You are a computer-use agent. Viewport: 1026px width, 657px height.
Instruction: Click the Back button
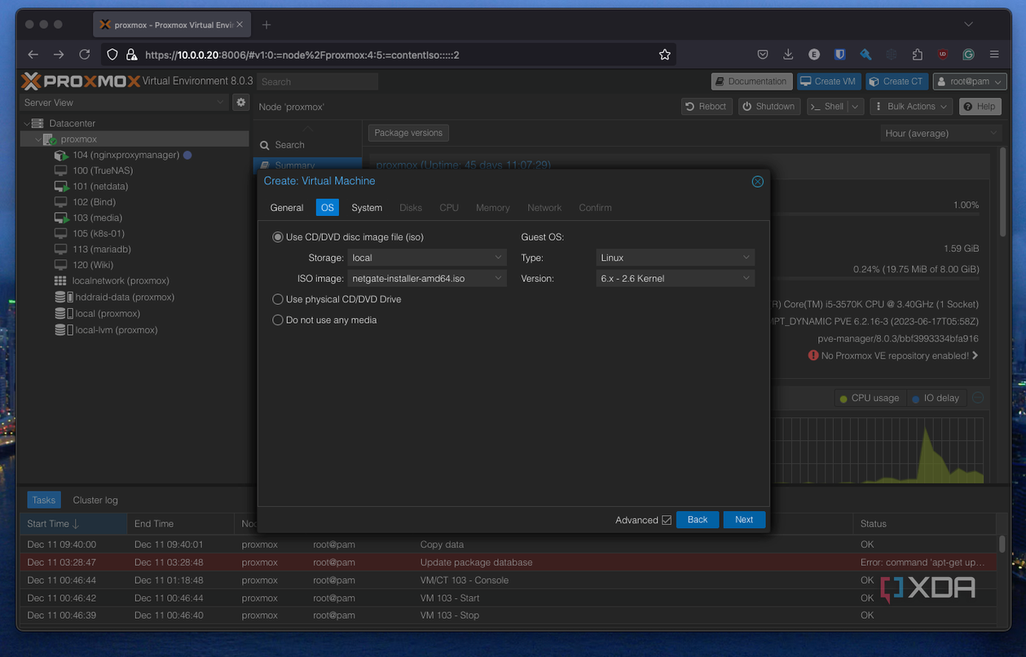[x=698, y=520]
